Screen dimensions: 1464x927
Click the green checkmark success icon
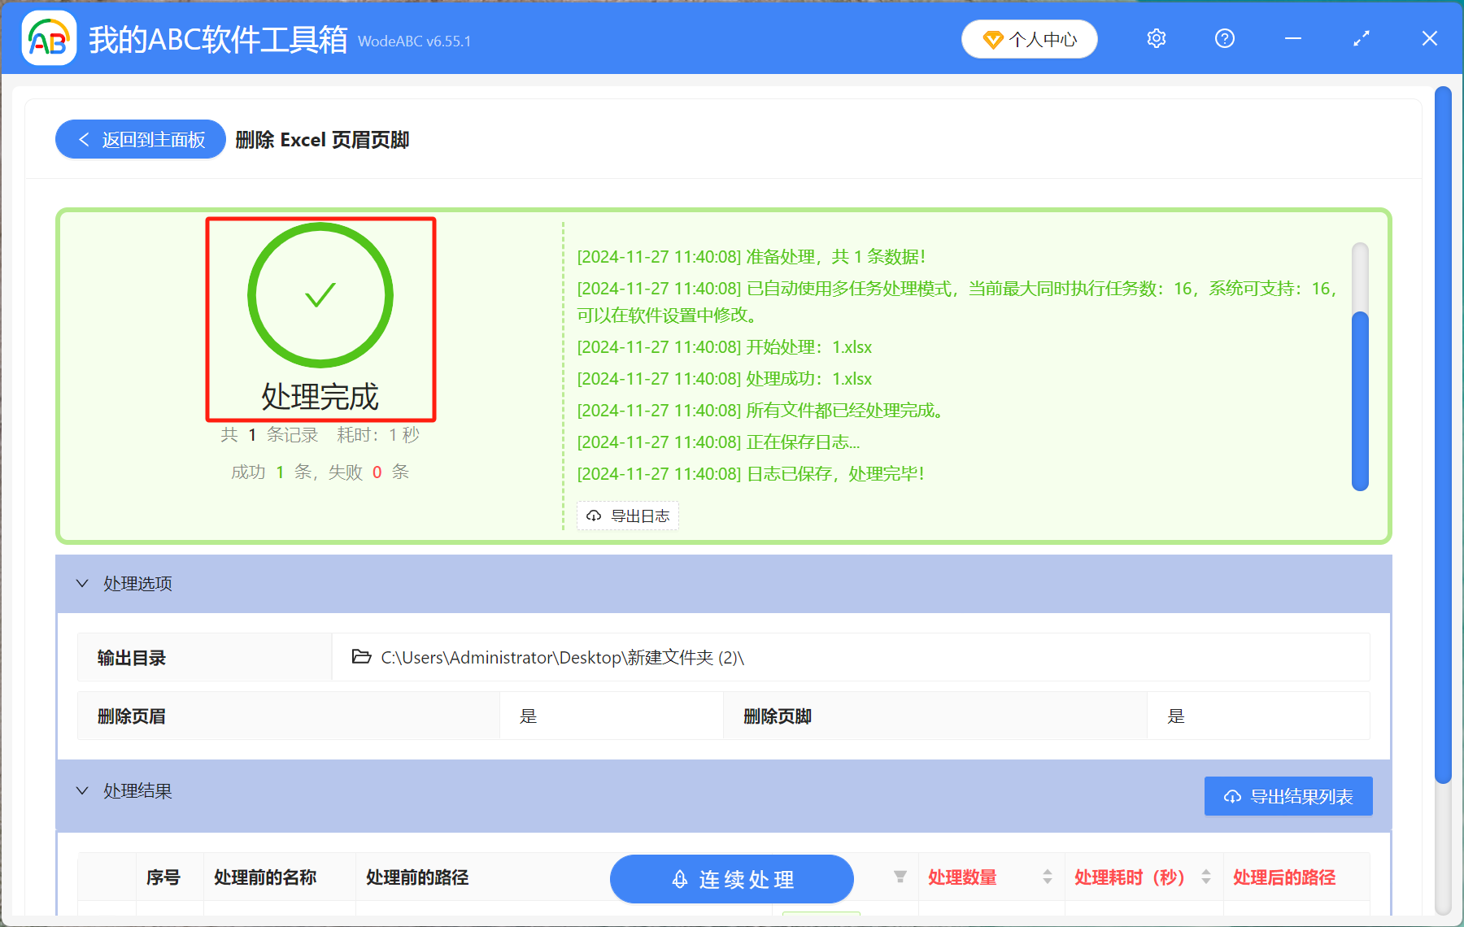[x=320, y=294]
